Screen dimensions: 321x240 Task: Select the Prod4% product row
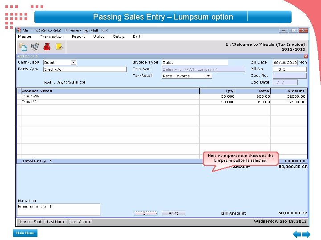(x=162, y=102)
